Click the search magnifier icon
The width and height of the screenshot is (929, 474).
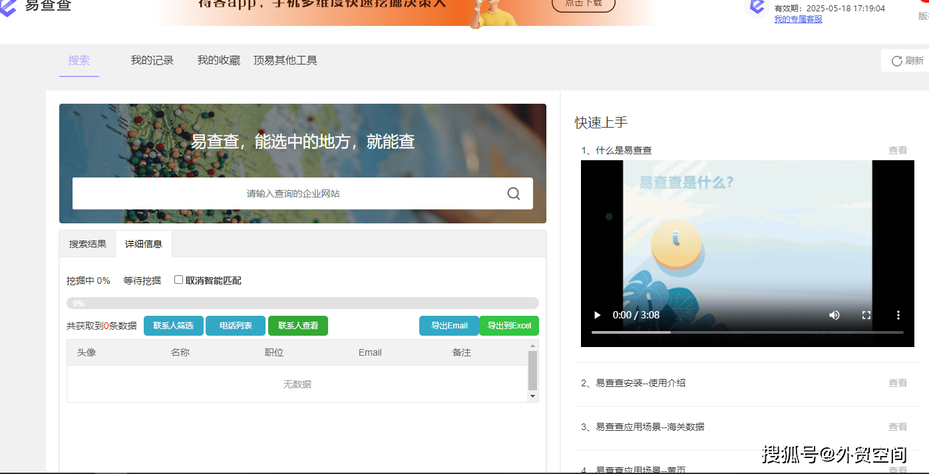point(513,193)
